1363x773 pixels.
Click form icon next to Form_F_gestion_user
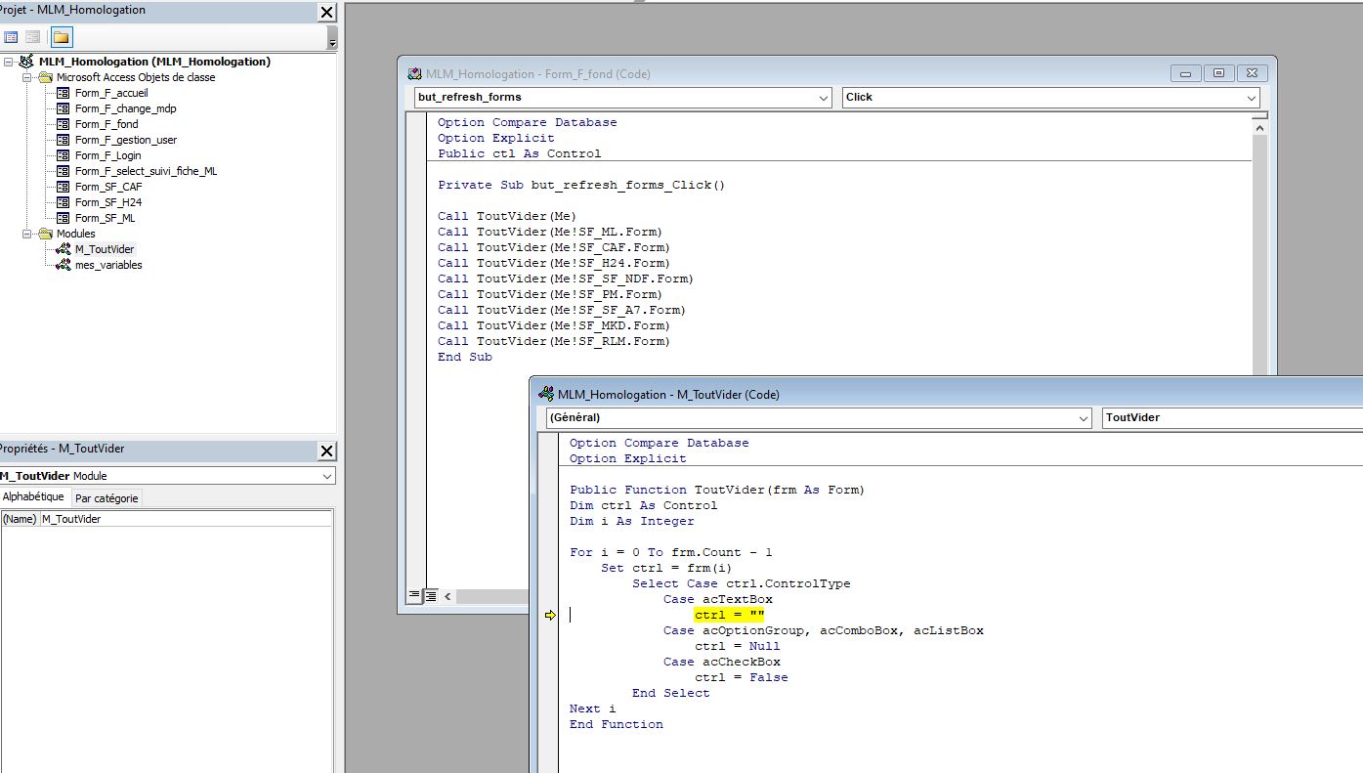64,140
